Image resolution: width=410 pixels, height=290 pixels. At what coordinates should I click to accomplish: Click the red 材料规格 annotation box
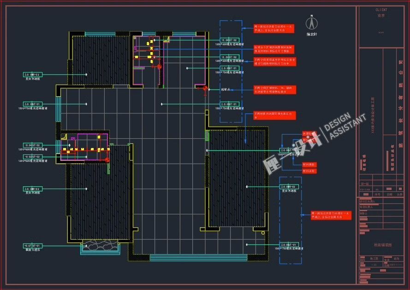309,164
